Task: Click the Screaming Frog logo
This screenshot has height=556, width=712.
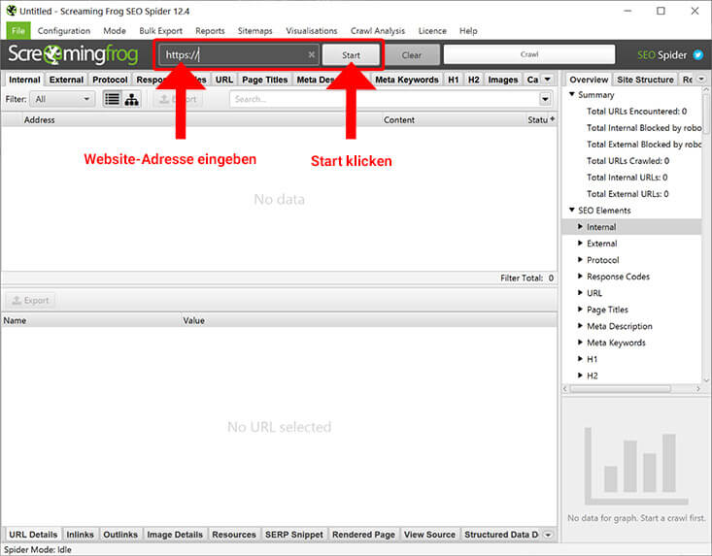Action: pyautogui.click(x=73, y=54)
